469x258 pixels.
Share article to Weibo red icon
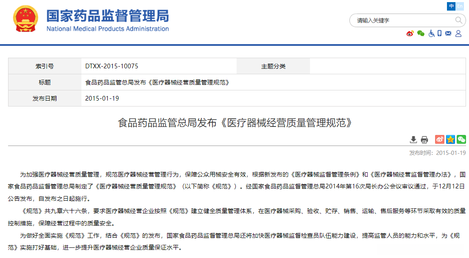pyautogui.click(x=439, y=139)
